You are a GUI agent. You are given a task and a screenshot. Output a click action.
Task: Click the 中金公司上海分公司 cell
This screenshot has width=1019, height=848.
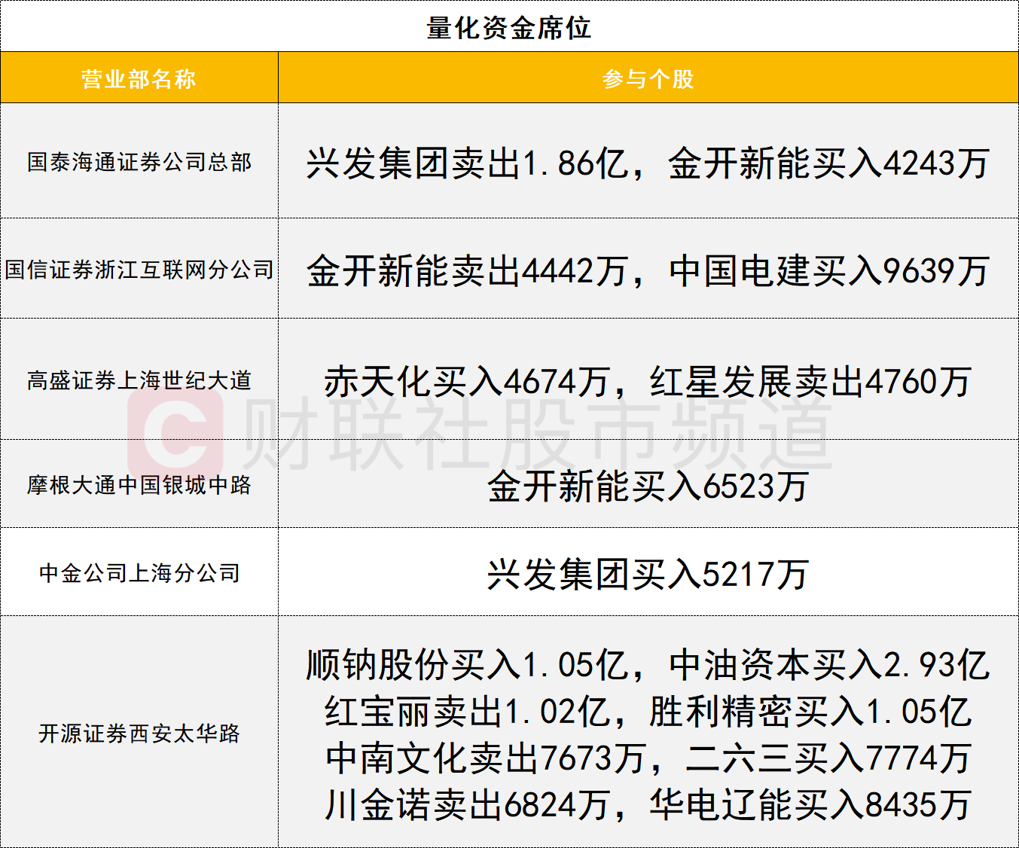(139, 573)
